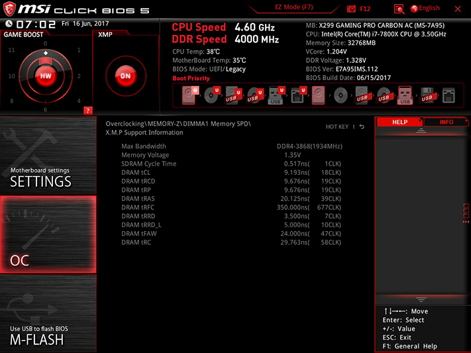Click the DDR4-3868(1934MHz) value

point(309,146)
